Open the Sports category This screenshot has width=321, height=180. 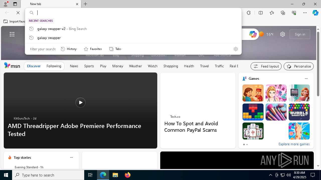[x=89, y=66]
